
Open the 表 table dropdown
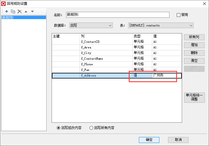coord(161,25)
